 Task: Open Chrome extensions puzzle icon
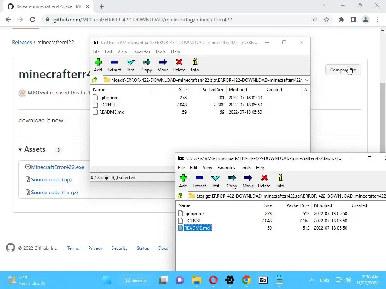point(342,20)
